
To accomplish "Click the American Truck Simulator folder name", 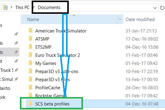I will (61, 31).
